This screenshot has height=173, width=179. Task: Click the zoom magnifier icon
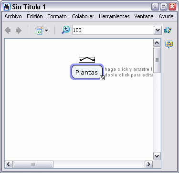[x=65, y=30]
